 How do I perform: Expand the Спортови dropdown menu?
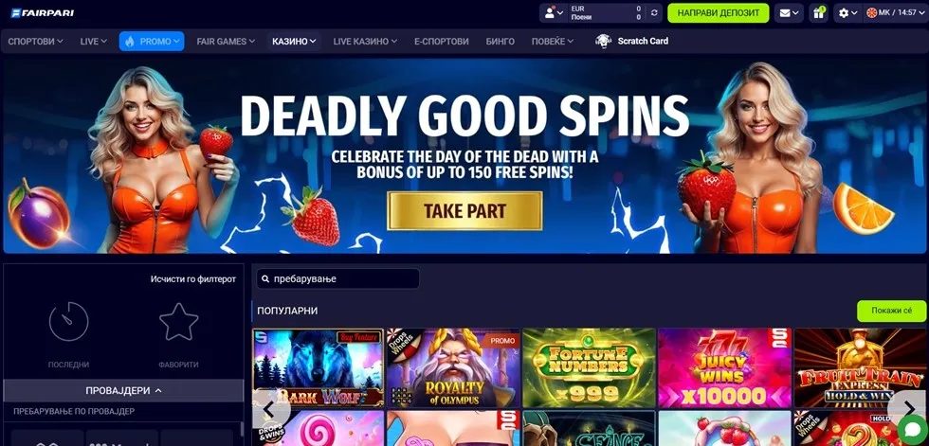[36, 42]
